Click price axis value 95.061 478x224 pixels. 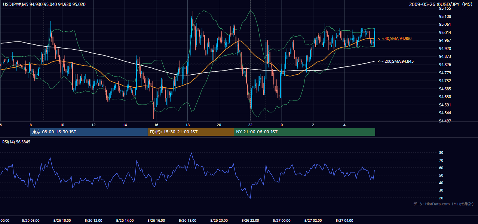(x=445, y=24)
